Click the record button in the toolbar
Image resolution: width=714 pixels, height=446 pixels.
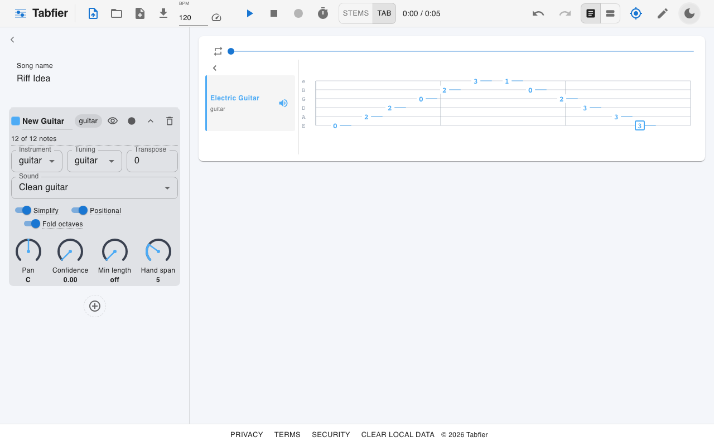point(298,13)
